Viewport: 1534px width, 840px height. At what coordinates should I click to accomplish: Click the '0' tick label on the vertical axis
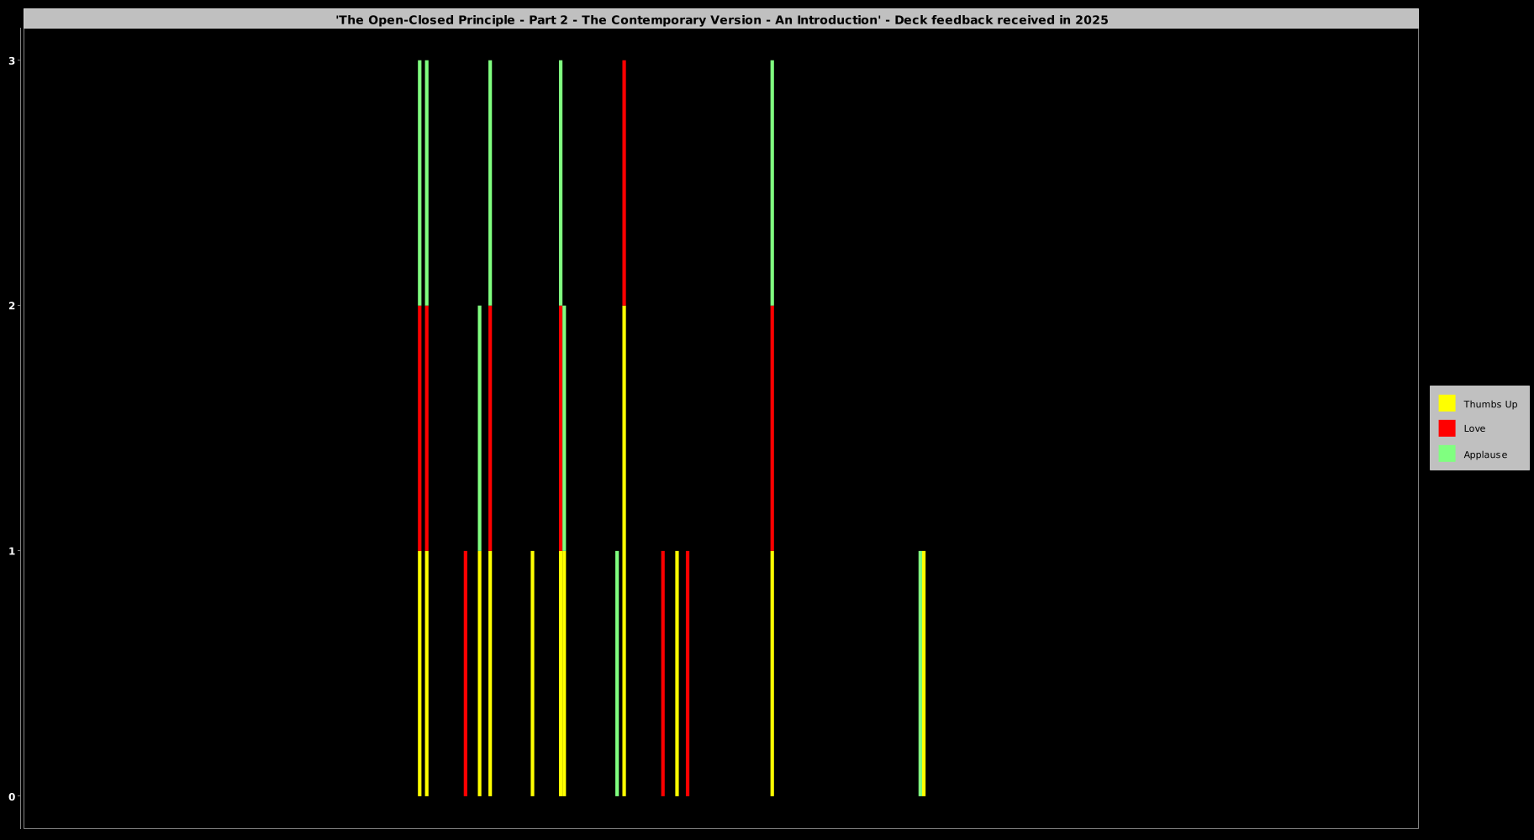[12, 796]
